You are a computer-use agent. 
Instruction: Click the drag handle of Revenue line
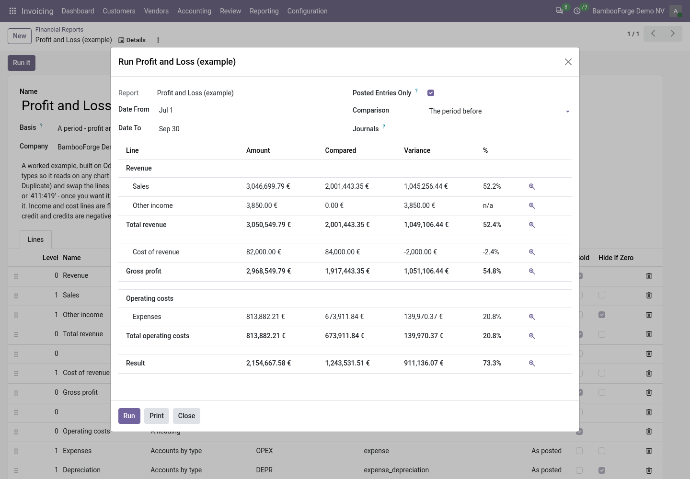16,276
